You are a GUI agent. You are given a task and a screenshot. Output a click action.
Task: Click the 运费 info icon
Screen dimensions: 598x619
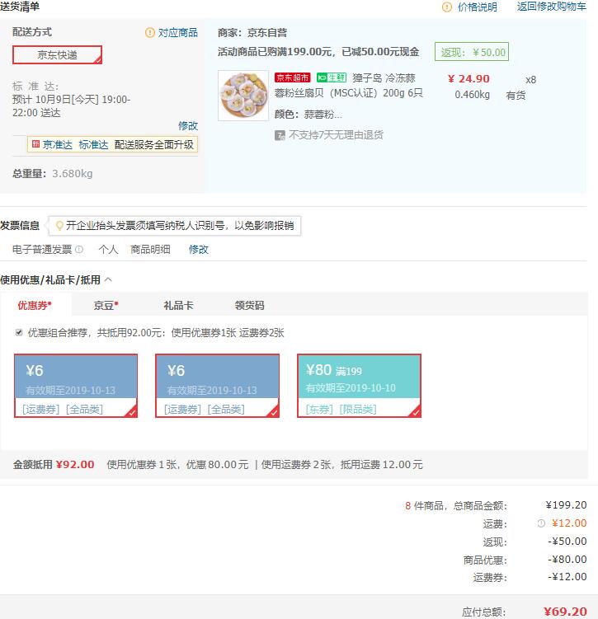541,523
